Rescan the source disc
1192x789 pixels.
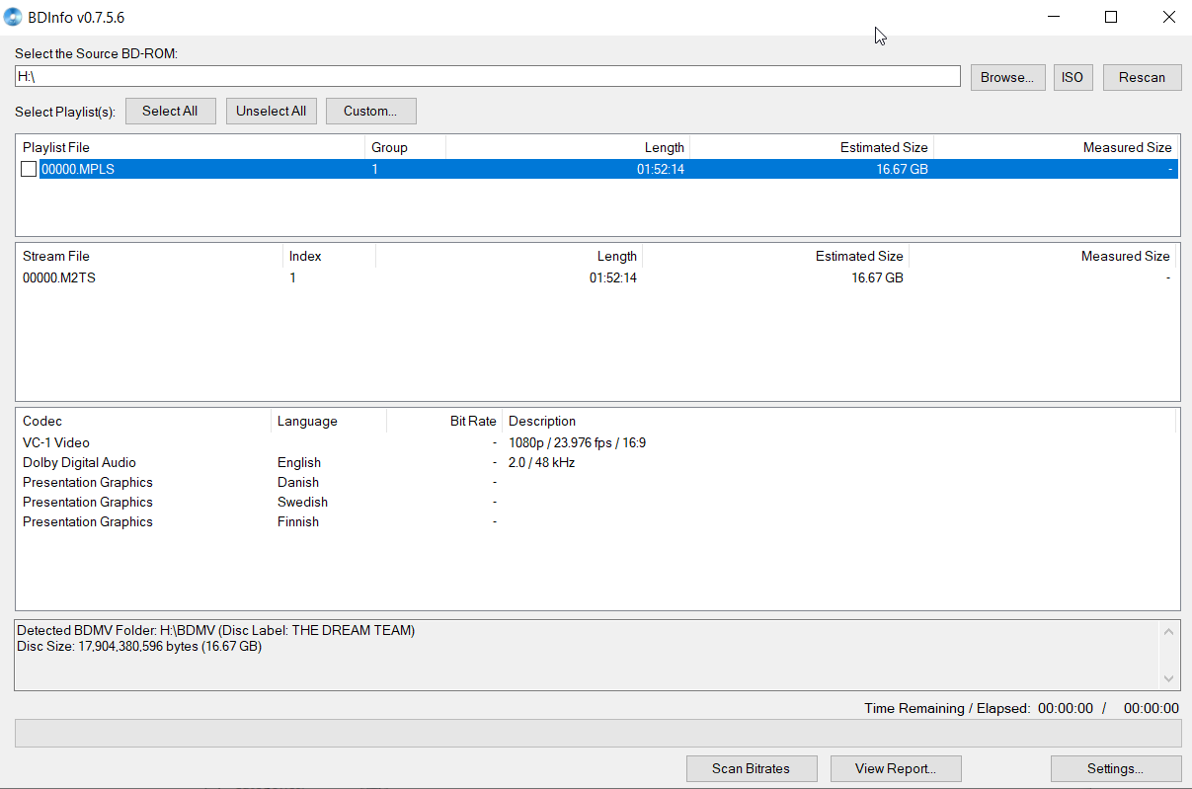1142,77
